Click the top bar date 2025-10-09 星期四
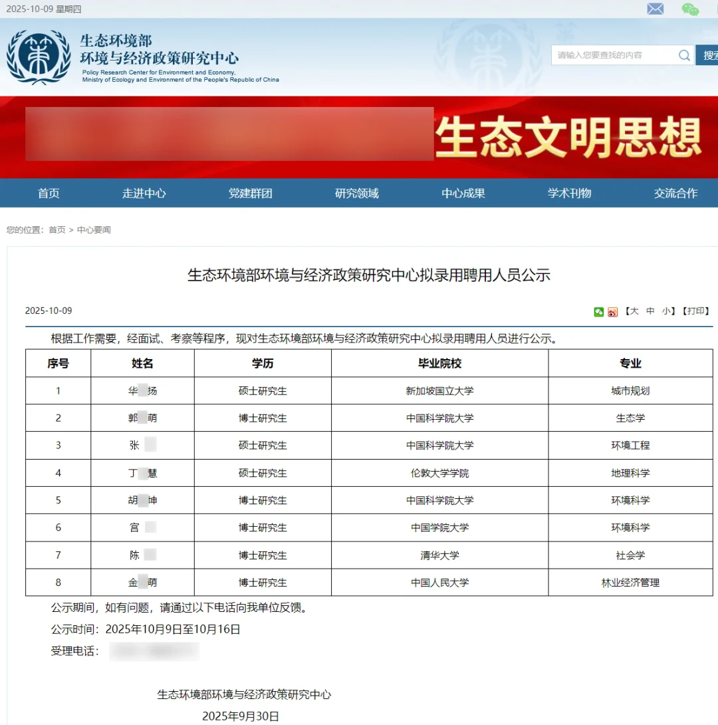718x725 pixels. pos(44,9)
